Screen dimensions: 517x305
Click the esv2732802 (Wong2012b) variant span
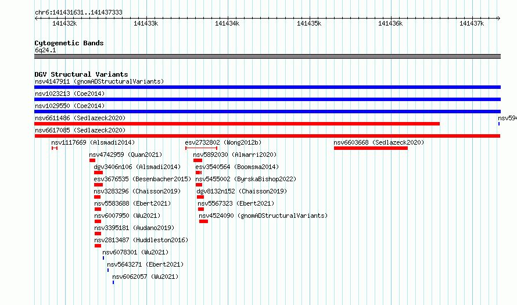201,148
